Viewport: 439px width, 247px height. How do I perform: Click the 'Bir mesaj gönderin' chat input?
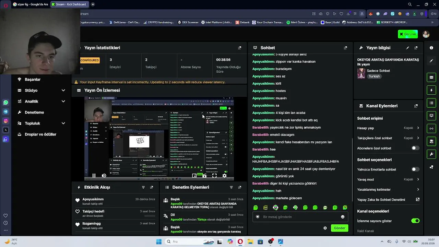300,217
